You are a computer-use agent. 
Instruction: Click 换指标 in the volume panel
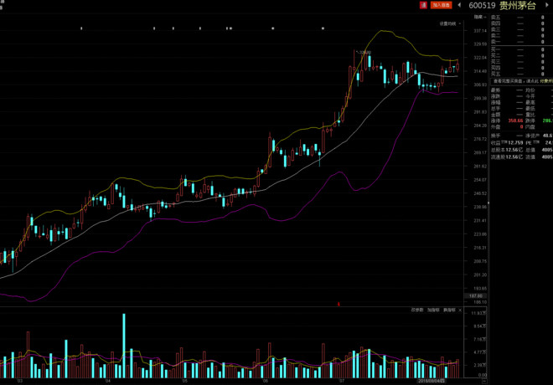[449, 310]
